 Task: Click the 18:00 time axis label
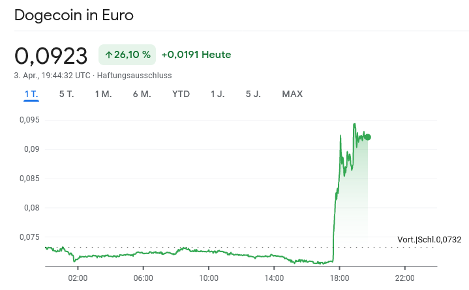(339, 278)
